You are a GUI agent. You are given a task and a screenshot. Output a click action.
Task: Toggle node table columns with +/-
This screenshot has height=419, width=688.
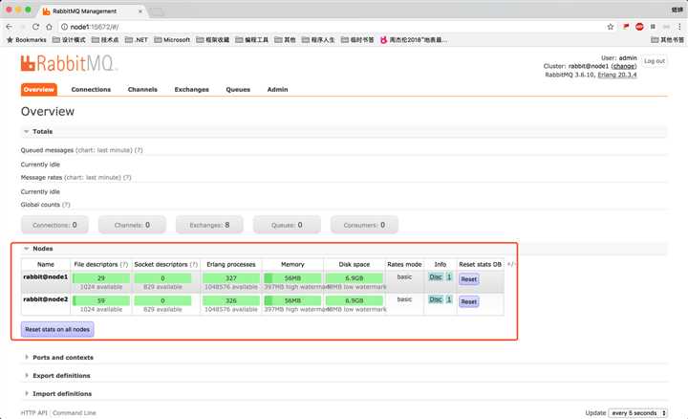[x=510, y=264]
